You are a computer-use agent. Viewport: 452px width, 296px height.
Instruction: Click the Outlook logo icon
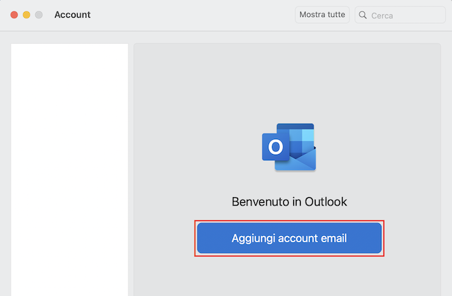click(x=289, y=147)
